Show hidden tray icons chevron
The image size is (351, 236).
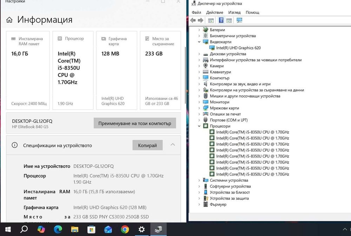[345, 229]
